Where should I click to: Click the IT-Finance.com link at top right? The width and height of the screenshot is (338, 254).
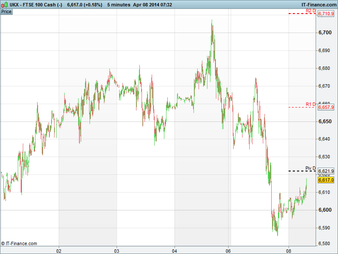pyautogui.click(x=316, y=4)
